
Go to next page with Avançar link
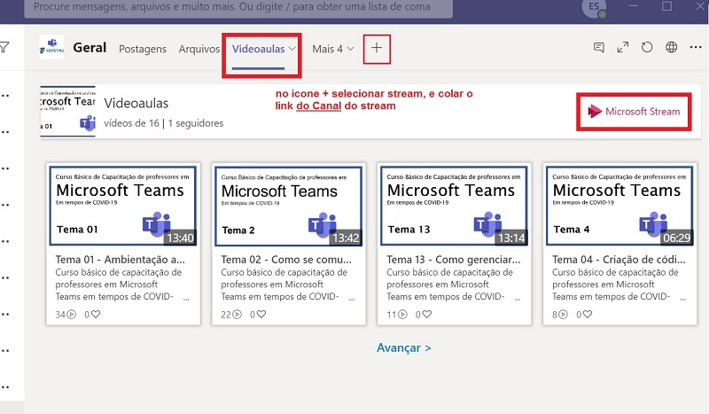point(404,348)
